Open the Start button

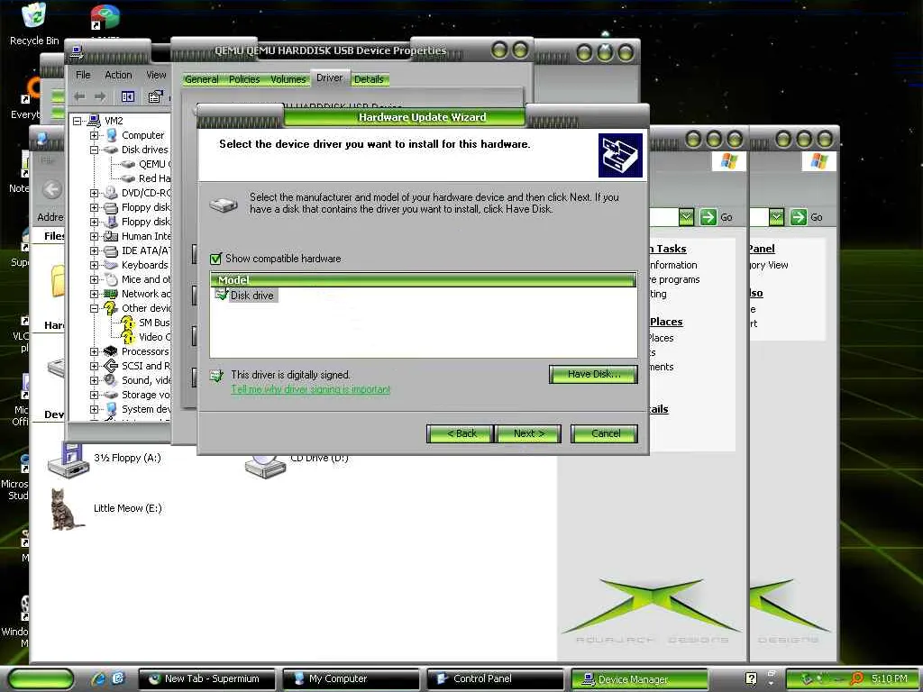pos(41,679)
